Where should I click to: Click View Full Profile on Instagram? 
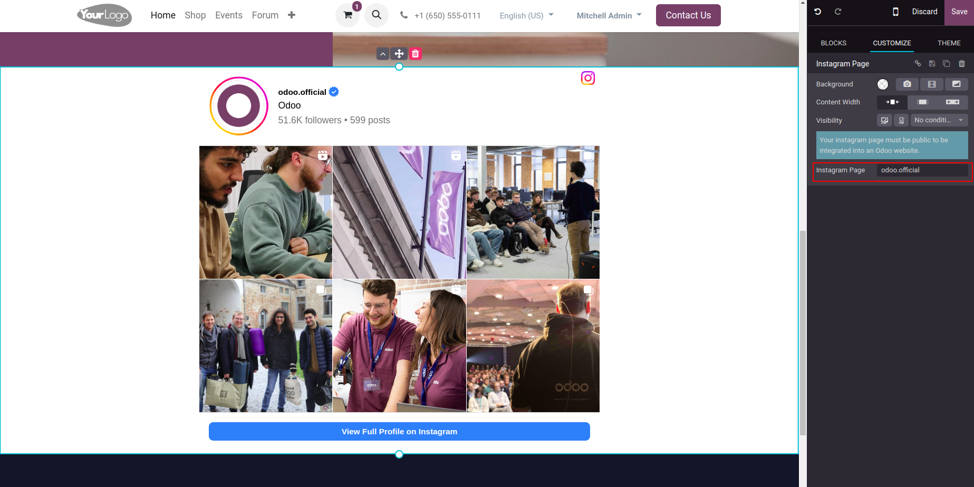coord(399,432)
